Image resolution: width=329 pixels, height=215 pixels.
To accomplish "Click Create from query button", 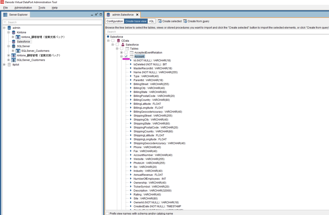I will pyautogui.click(x=196, y=21).
